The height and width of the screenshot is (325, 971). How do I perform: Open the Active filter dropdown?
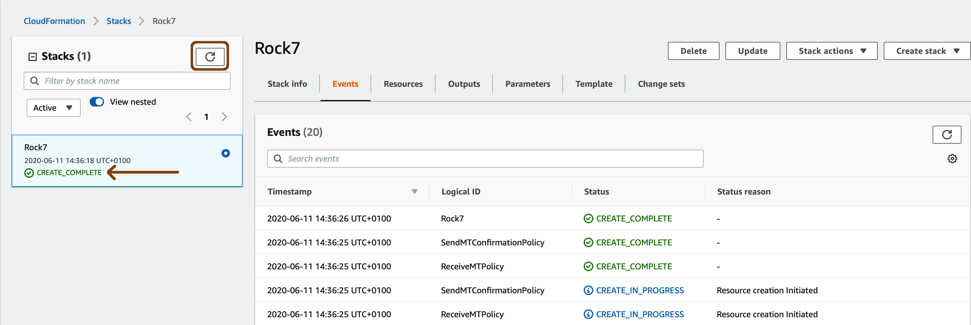coord(54,108)
